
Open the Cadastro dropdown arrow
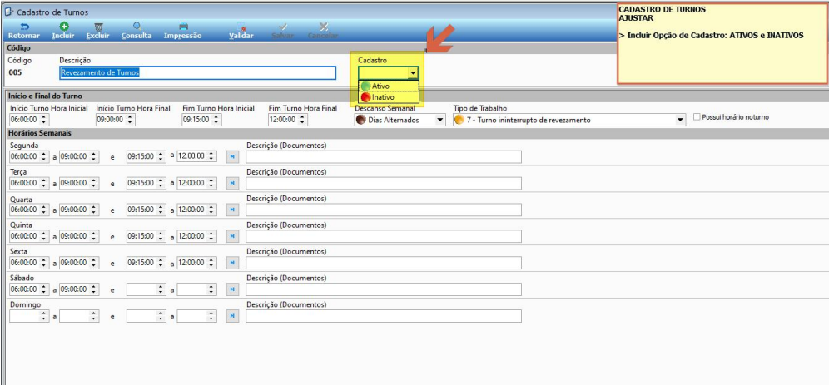point(413,73)
